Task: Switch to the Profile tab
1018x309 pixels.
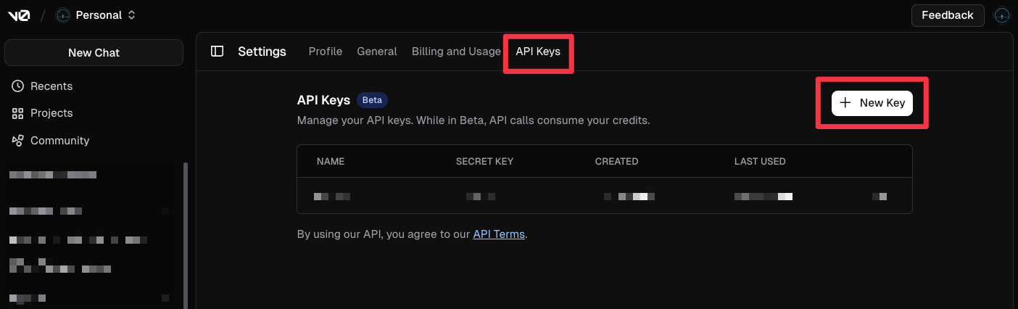Action: (x=326, y=51)
